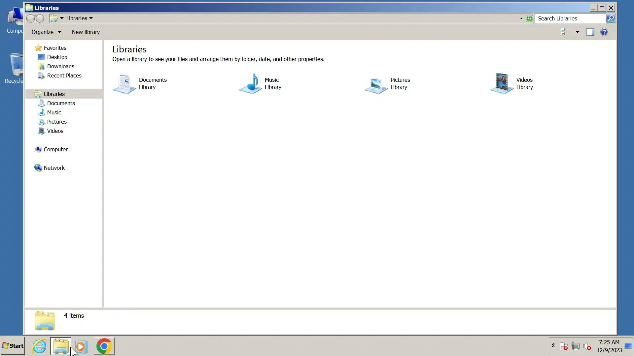Click the search magnifier icon

click(x=611, y=18)
